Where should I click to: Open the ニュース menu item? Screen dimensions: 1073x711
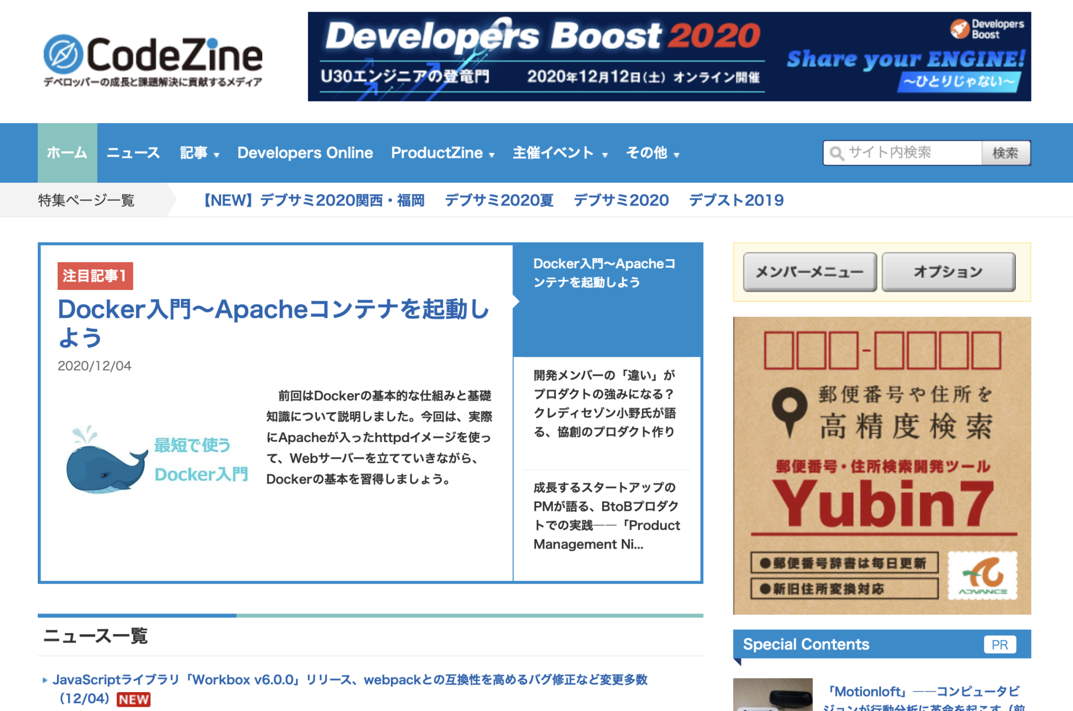click(133, 152)
